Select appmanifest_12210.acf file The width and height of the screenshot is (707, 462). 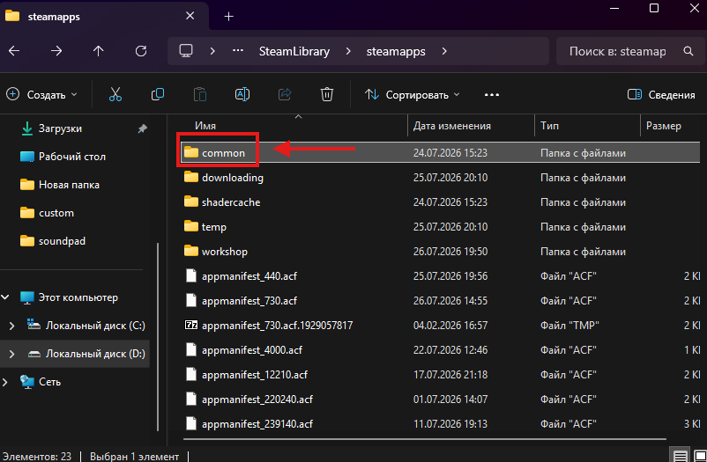pos(442,375)
